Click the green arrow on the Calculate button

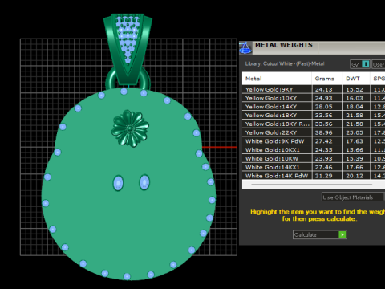click(342, 234)
